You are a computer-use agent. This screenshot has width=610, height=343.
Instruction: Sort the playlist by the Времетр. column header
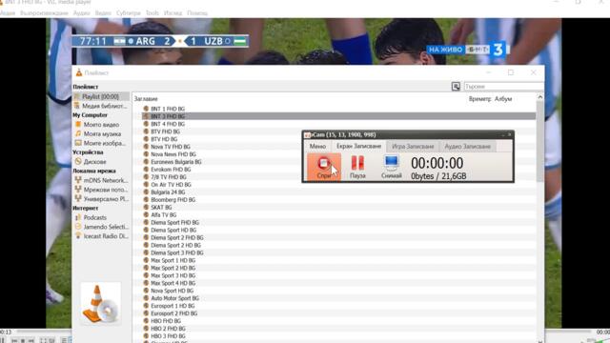[x=480, y=99]
